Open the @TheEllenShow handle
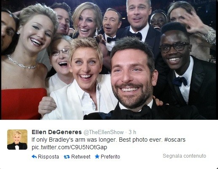 click(104, 132)
